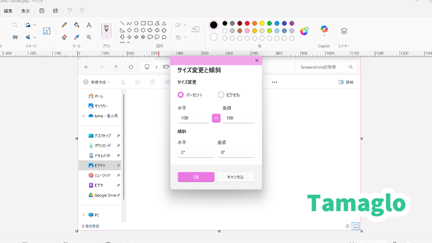
Task: Open the 表示 menu
Action: [x=25, y=10]
